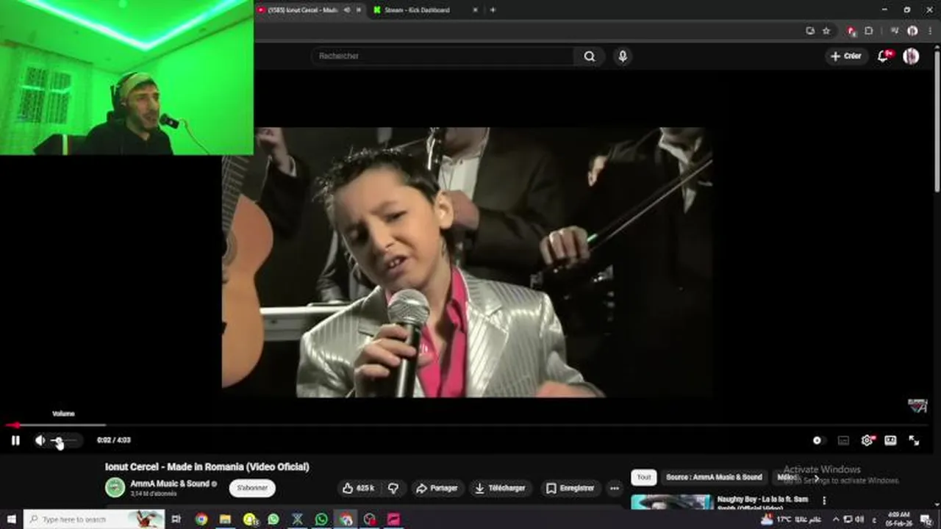Click the install-app icon in address bar
941x529 pixels.
(x=810, y=31)
